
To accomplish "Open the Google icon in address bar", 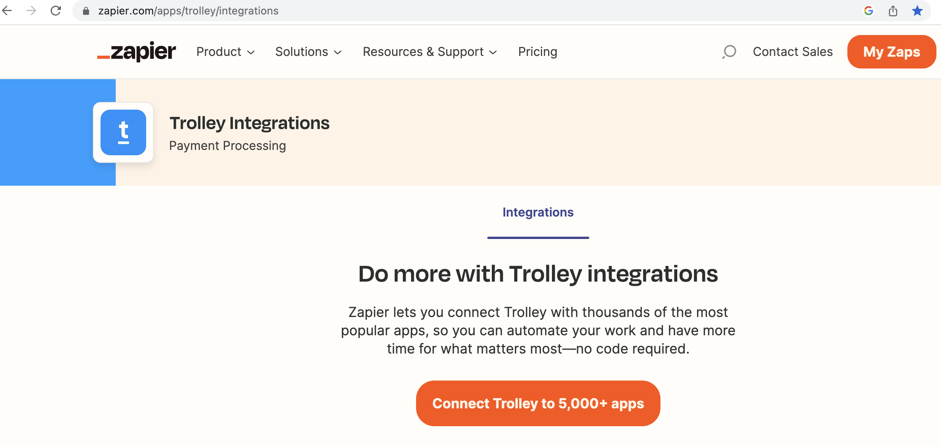I will coord(868,11).
